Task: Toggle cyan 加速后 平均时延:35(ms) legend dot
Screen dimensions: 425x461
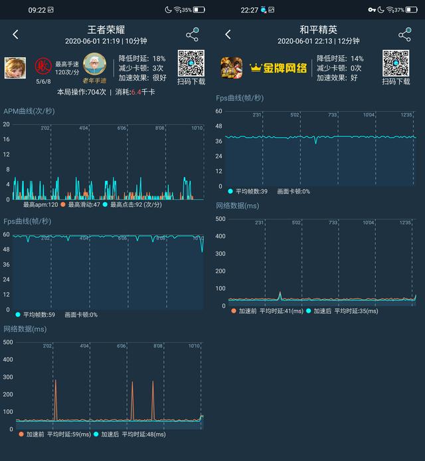Action: 309,311
